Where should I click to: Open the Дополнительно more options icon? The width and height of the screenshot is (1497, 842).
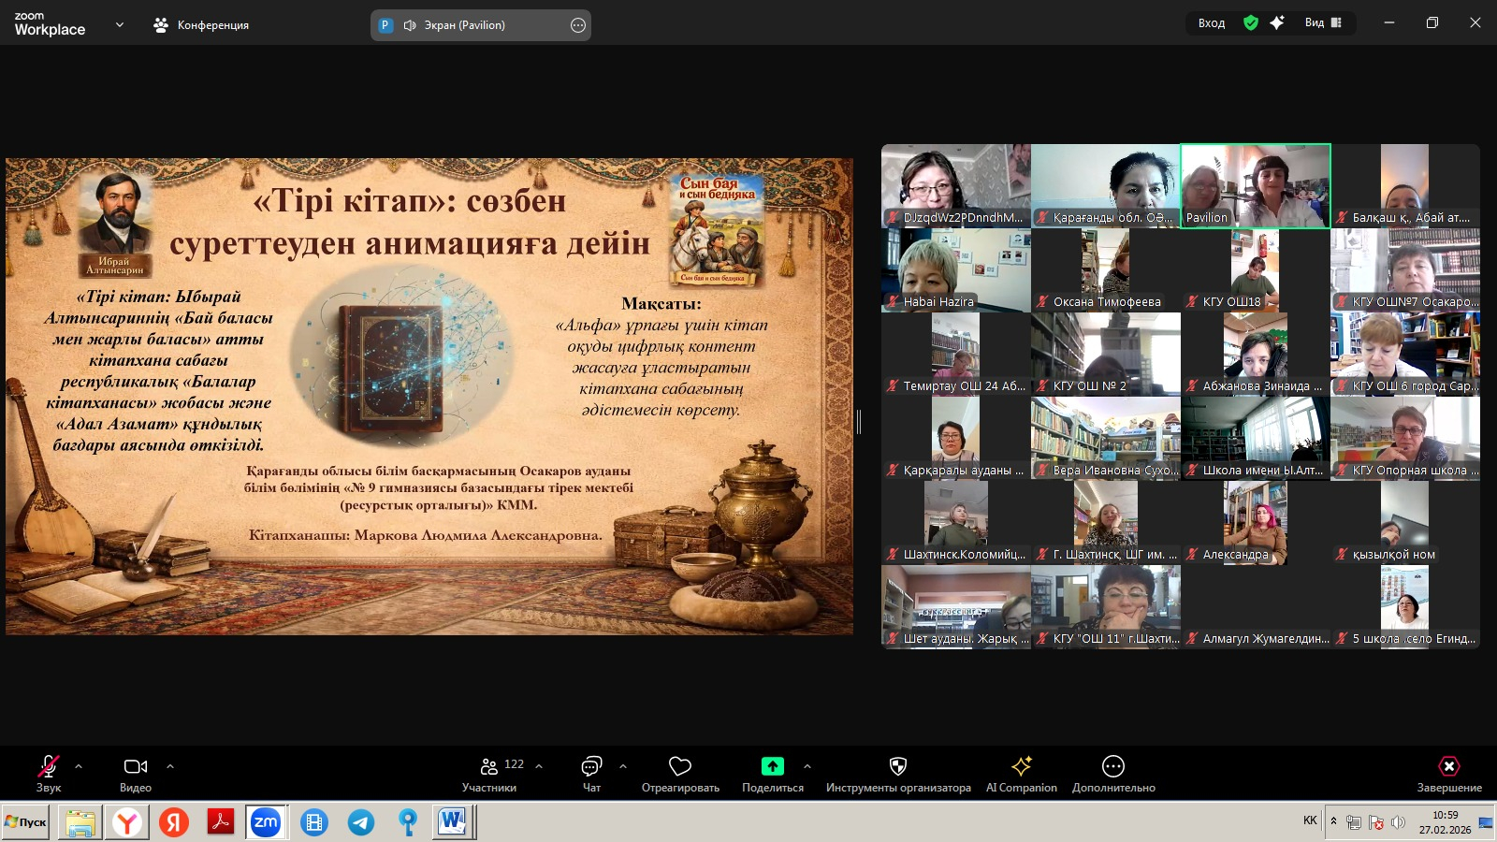(1112, 767)
